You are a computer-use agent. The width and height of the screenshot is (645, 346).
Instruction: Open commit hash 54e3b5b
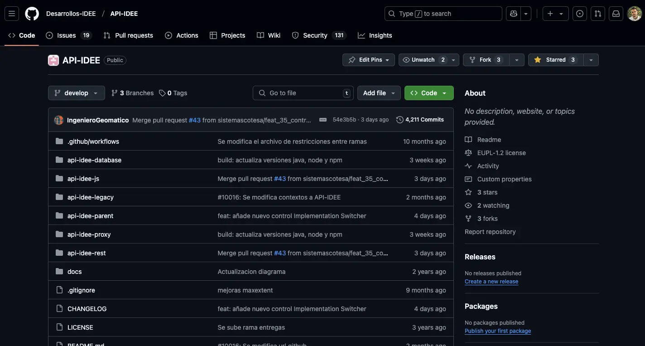point(344,120)
